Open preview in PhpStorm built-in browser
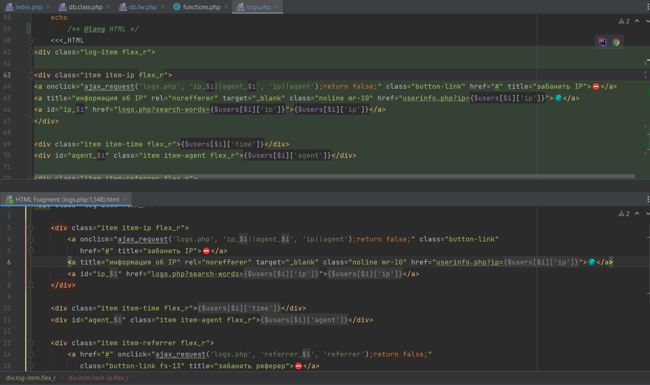The image size is (650, 385). point(602,42)
